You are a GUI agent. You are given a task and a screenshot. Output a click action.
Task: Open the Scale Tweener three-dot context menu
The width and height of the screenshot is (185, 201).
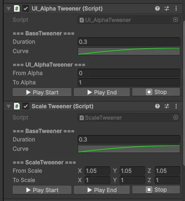tap(176, 106)
